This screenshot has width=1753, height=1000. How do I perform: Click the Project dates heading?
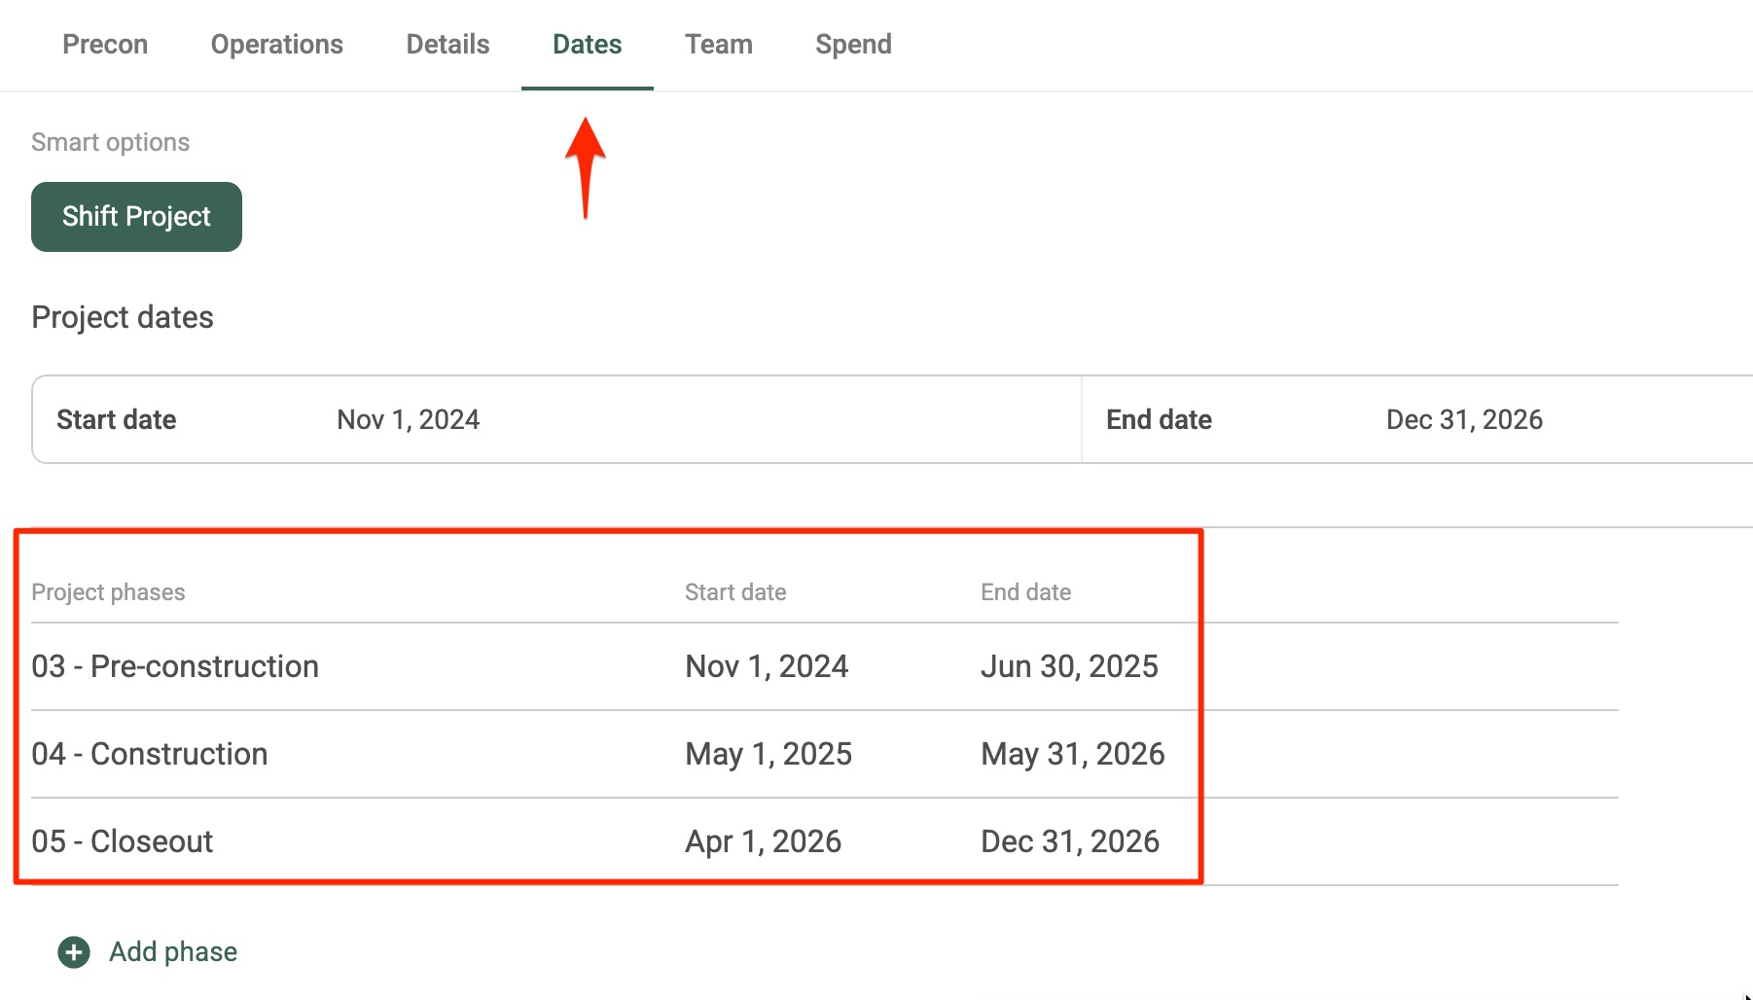(123, 317)
